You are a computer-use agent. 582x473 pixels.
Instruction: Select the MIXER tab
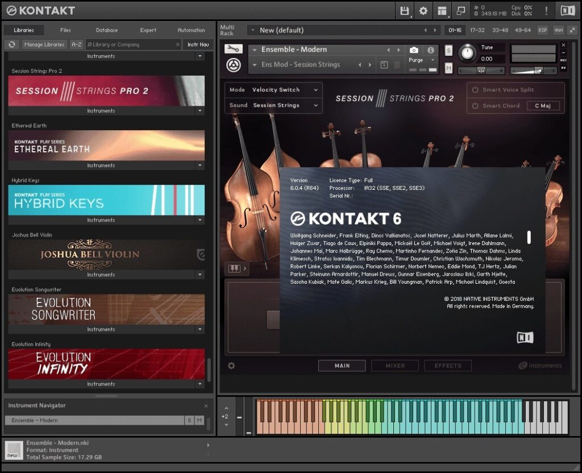[395, 366]
